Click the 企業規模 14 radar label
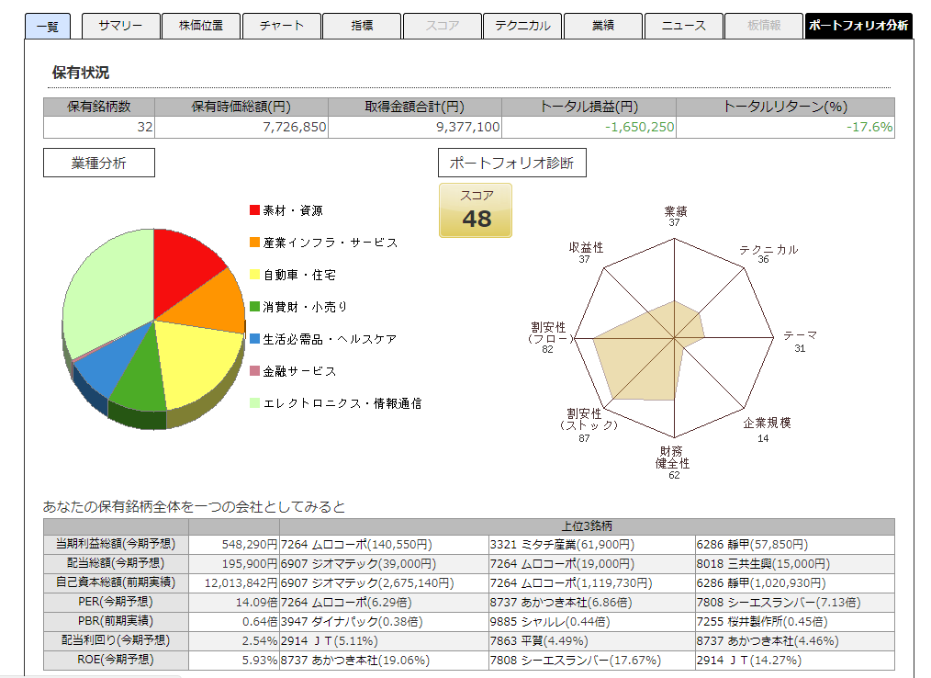Screen dimensions: 931x678 767,430
